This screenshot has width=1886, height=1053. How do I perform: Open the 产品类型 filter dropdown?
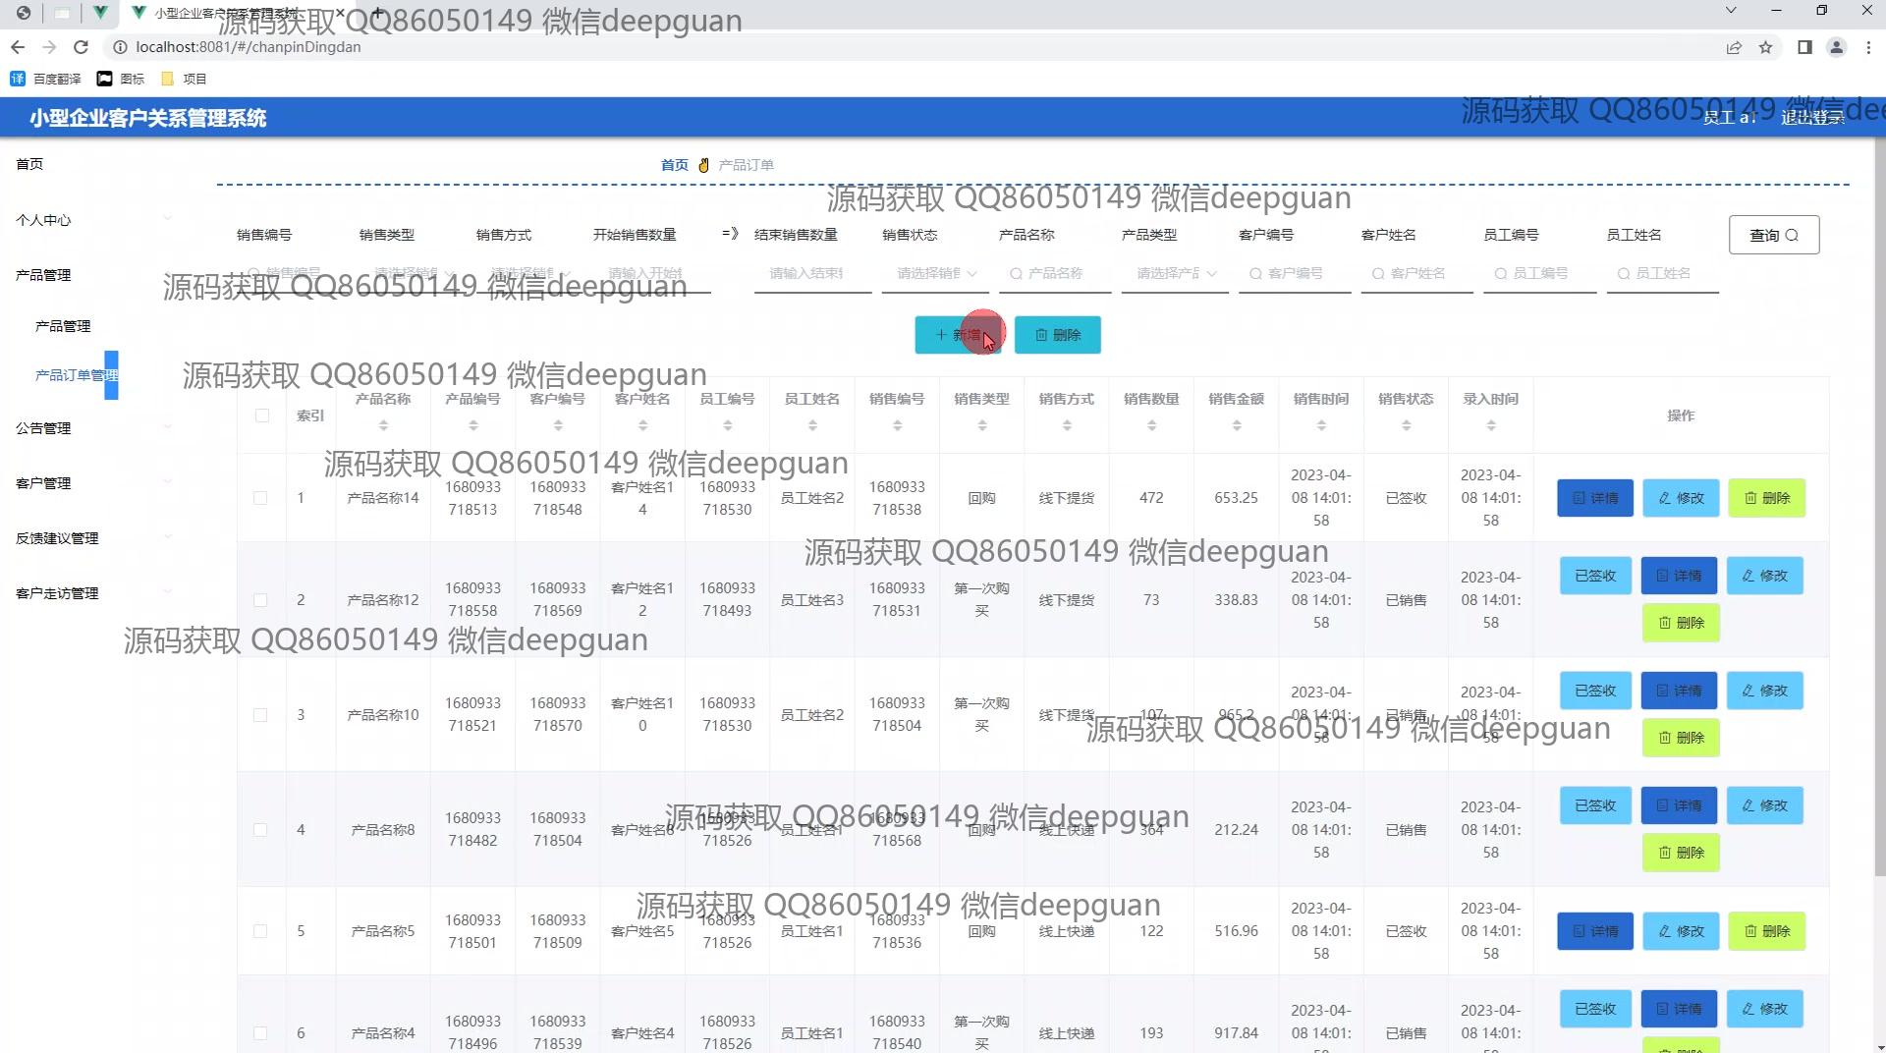pyautogui.click(x=1175, y=274)
